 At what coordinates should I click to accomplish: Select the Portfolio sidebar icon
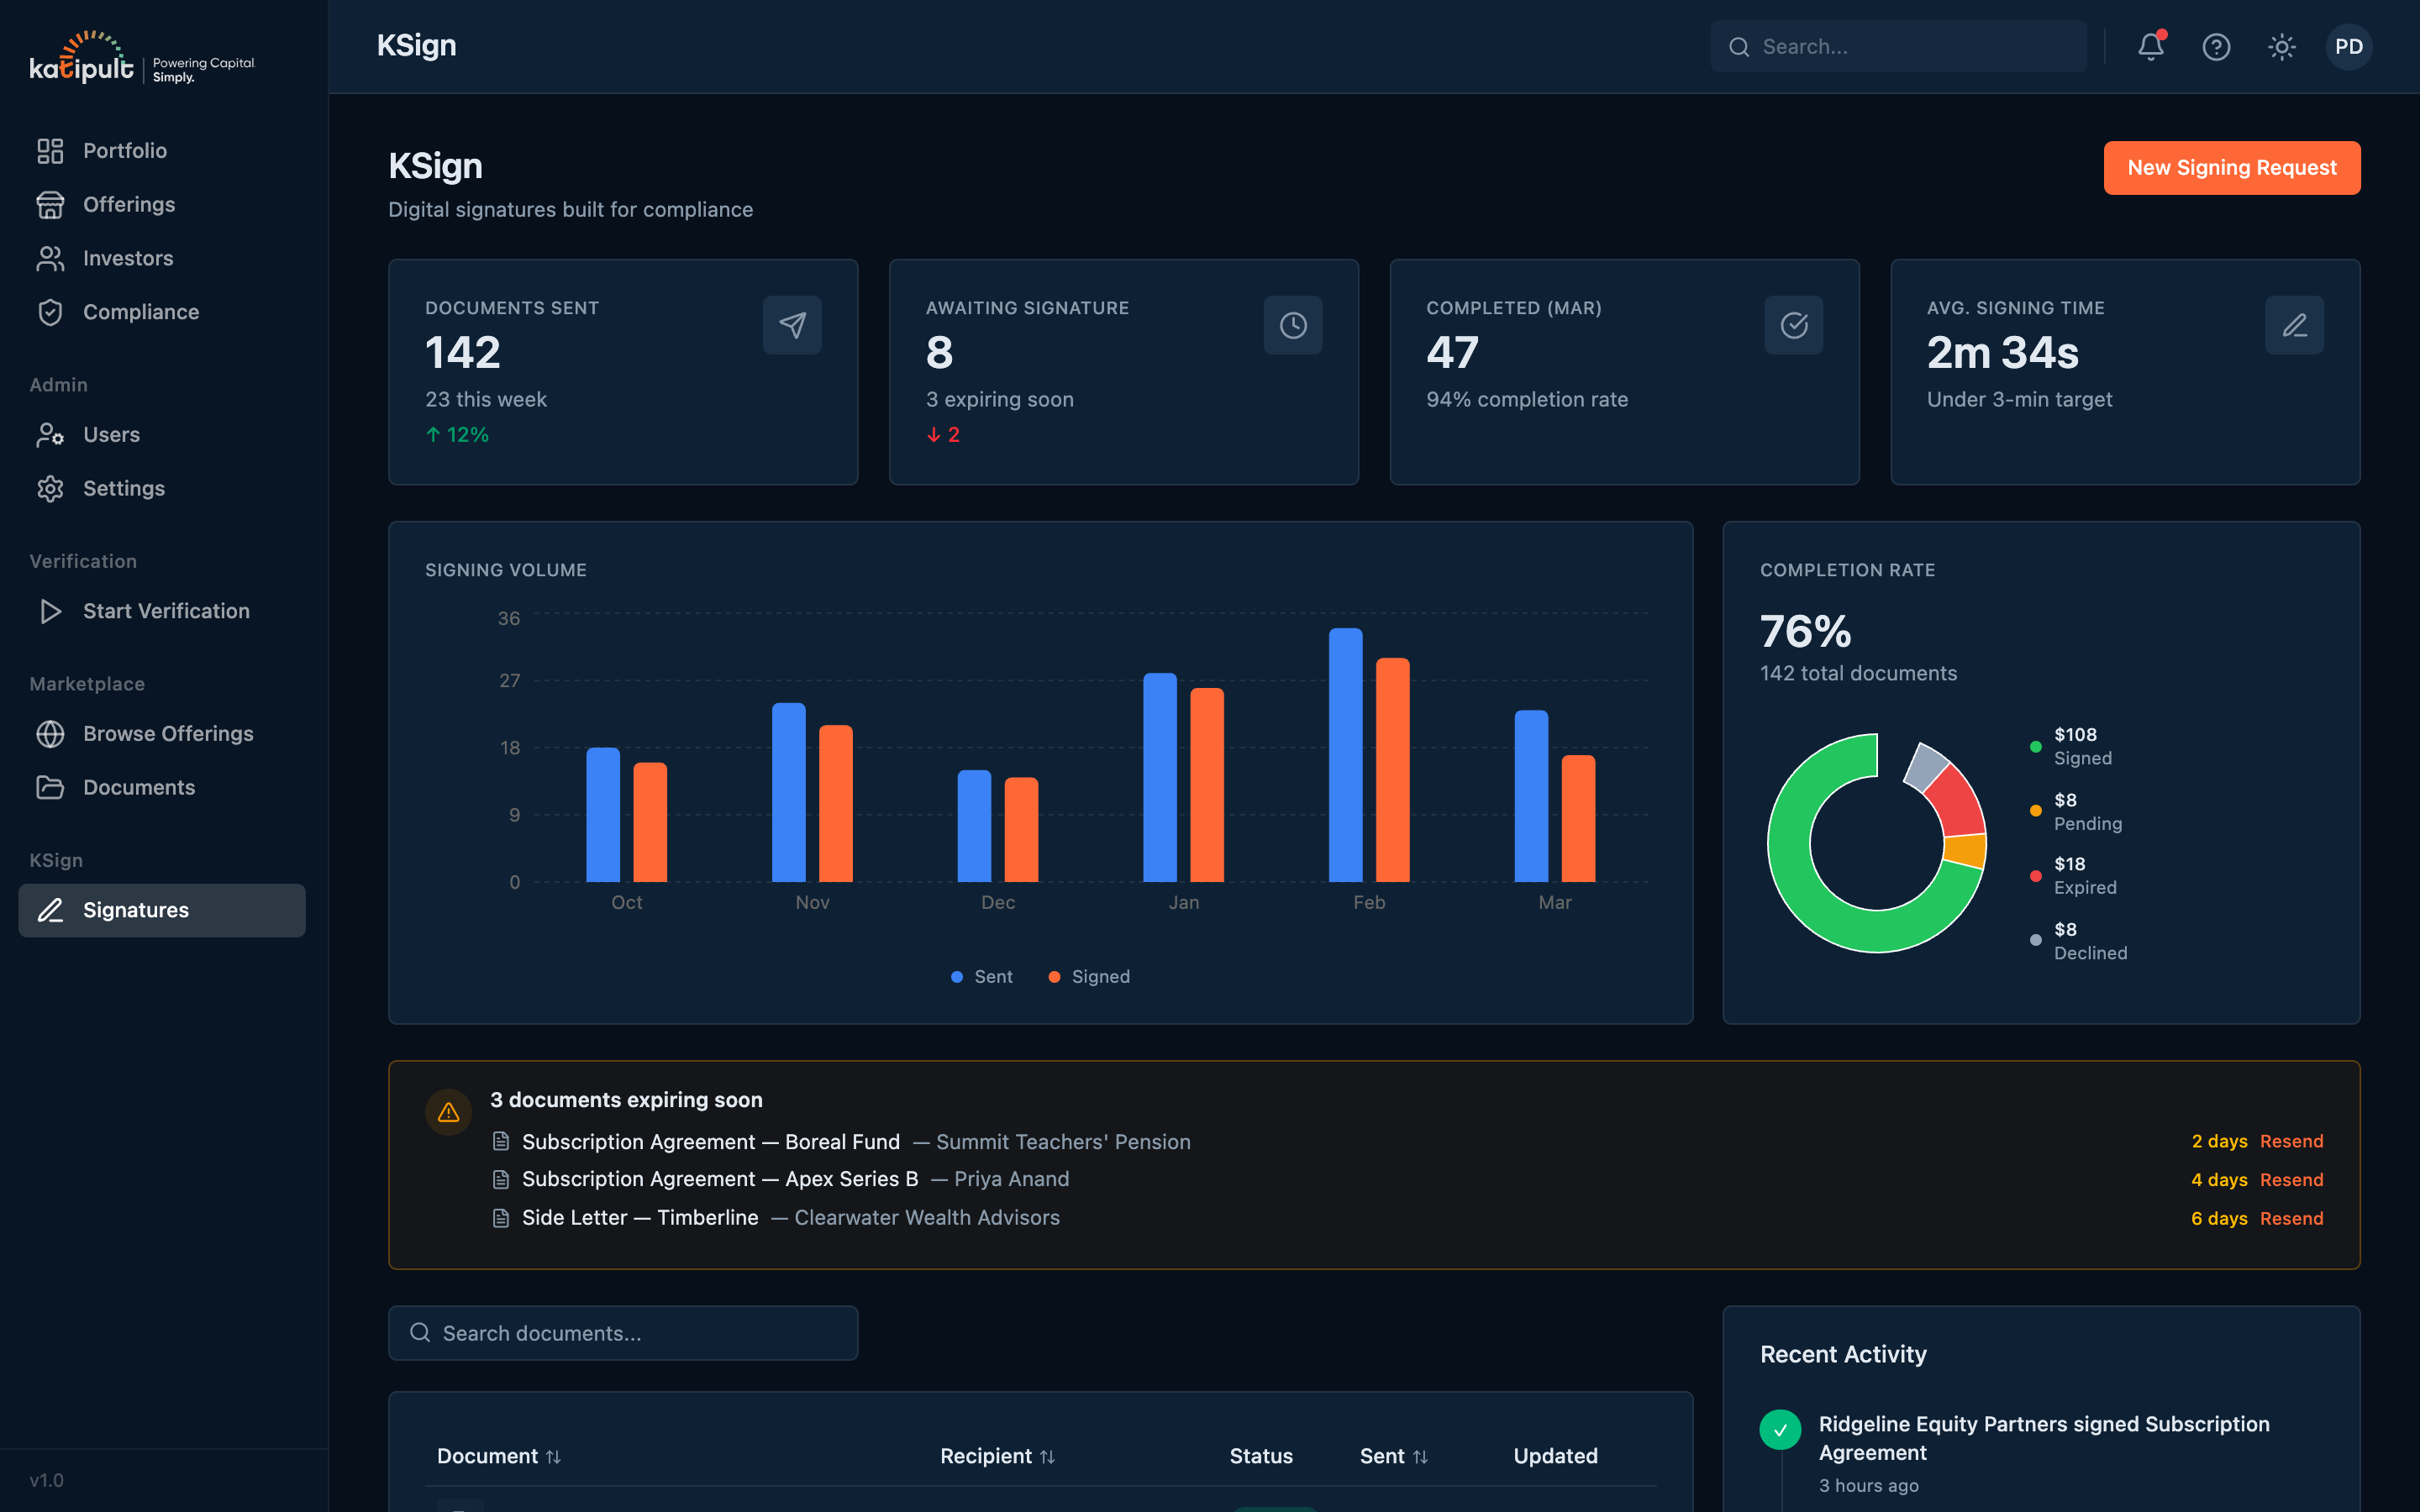pyautogui.click(x=51, y=150)
